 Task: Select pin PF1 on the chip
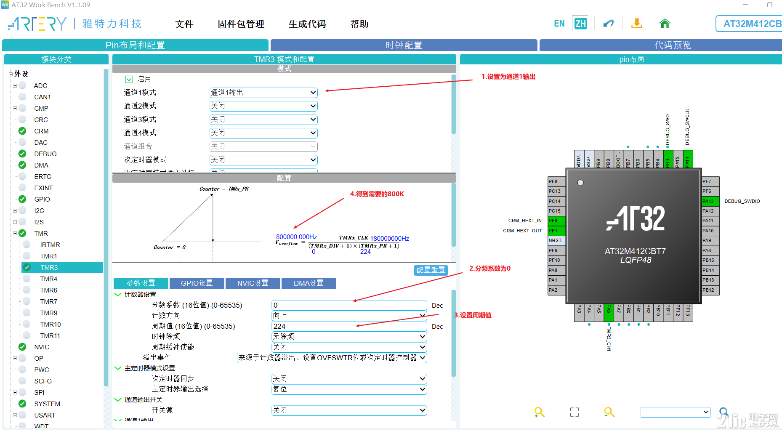point(556,231)
